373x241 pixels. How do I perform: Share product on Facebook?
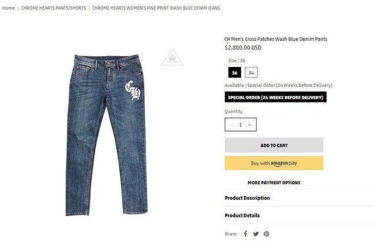pos(245,234)
